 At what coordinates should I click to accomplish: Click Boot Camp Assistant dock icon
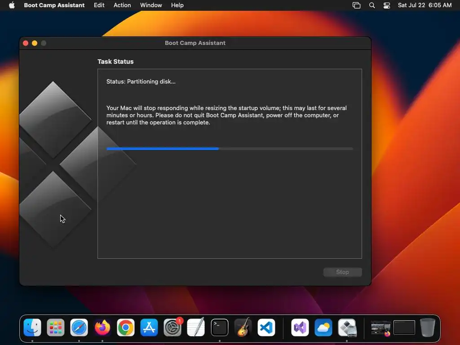pos(347,327)
